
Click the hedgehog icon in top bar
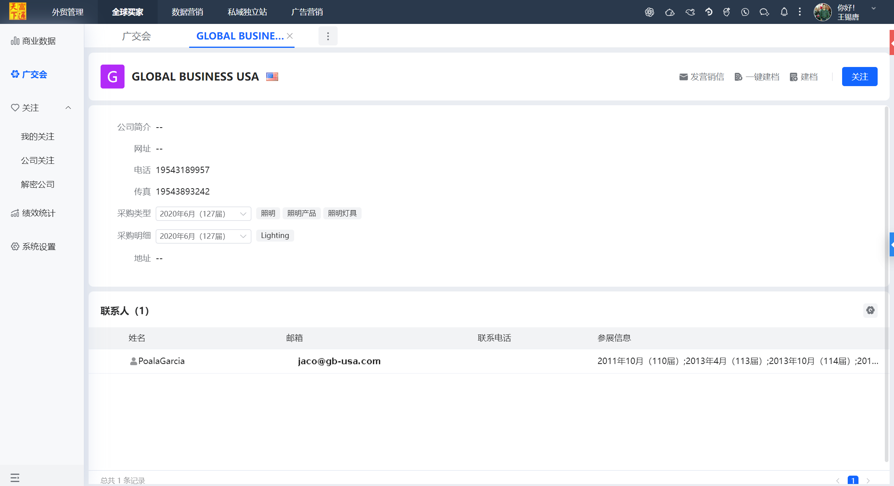(x=670, y=12)
